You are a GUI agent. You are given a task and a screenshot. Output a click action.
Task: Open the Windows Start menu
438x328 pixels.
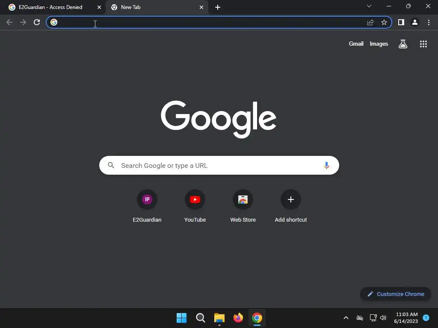pyautogui.click(x=181, y=318)
